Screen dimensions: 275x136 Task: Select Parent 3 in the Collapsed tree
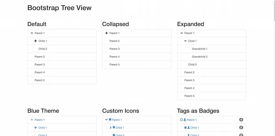[x=137, y=49]
